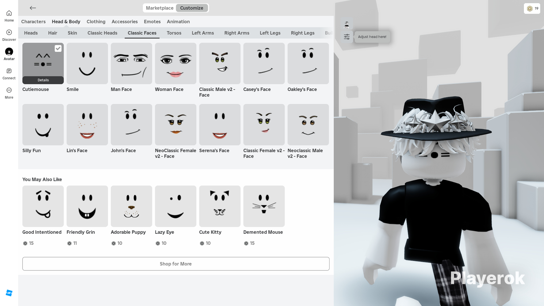Open Details for the Cutiemouse face
The image size is (544, 306).
[x=43, y=80]
